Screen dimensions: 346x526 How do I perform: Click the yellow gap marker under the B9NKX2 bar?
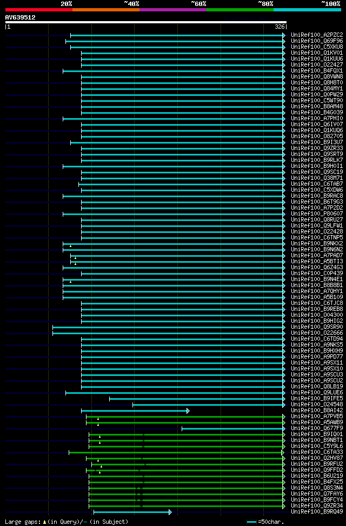(70, 246)
